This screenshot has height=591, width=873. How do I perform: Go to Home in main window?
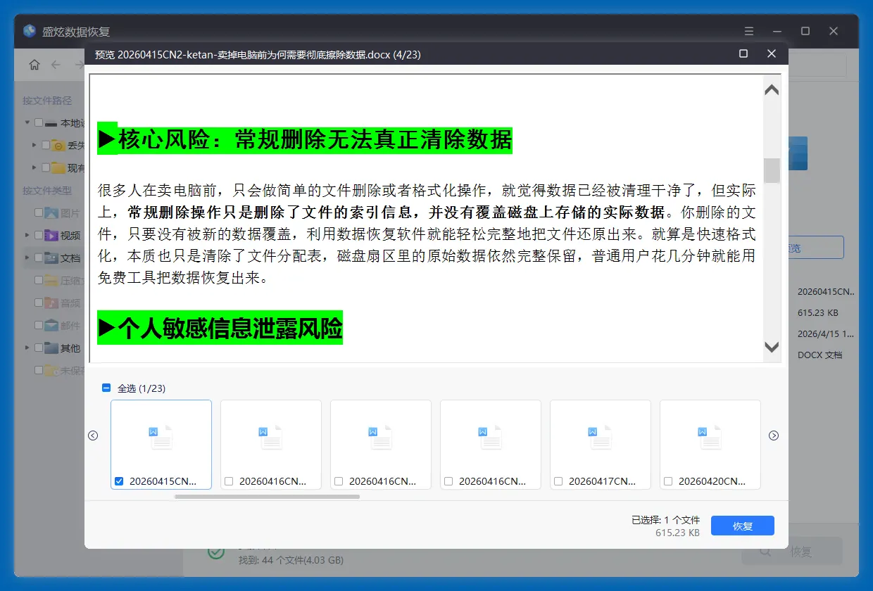[34, 65]
